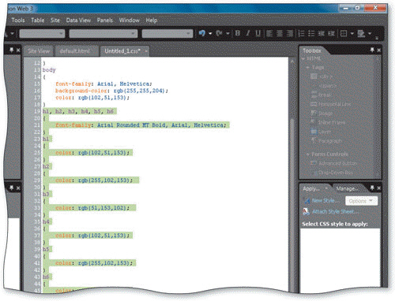Close the Apply Styles panel

pos(379,188)
